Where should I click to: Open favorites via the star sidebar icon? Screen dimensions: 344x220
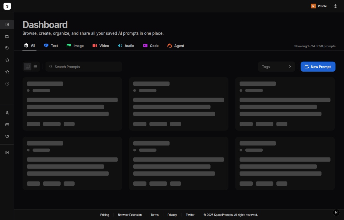pyautogui.click(x=7, y=72)
